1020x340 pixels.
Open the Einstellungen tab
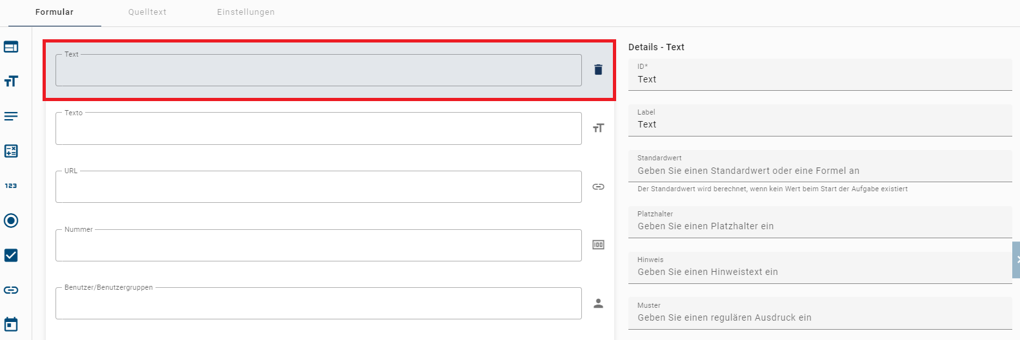pos(246,12)
